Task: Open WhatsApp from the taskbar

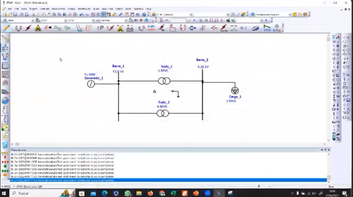Action: (128, 193)
